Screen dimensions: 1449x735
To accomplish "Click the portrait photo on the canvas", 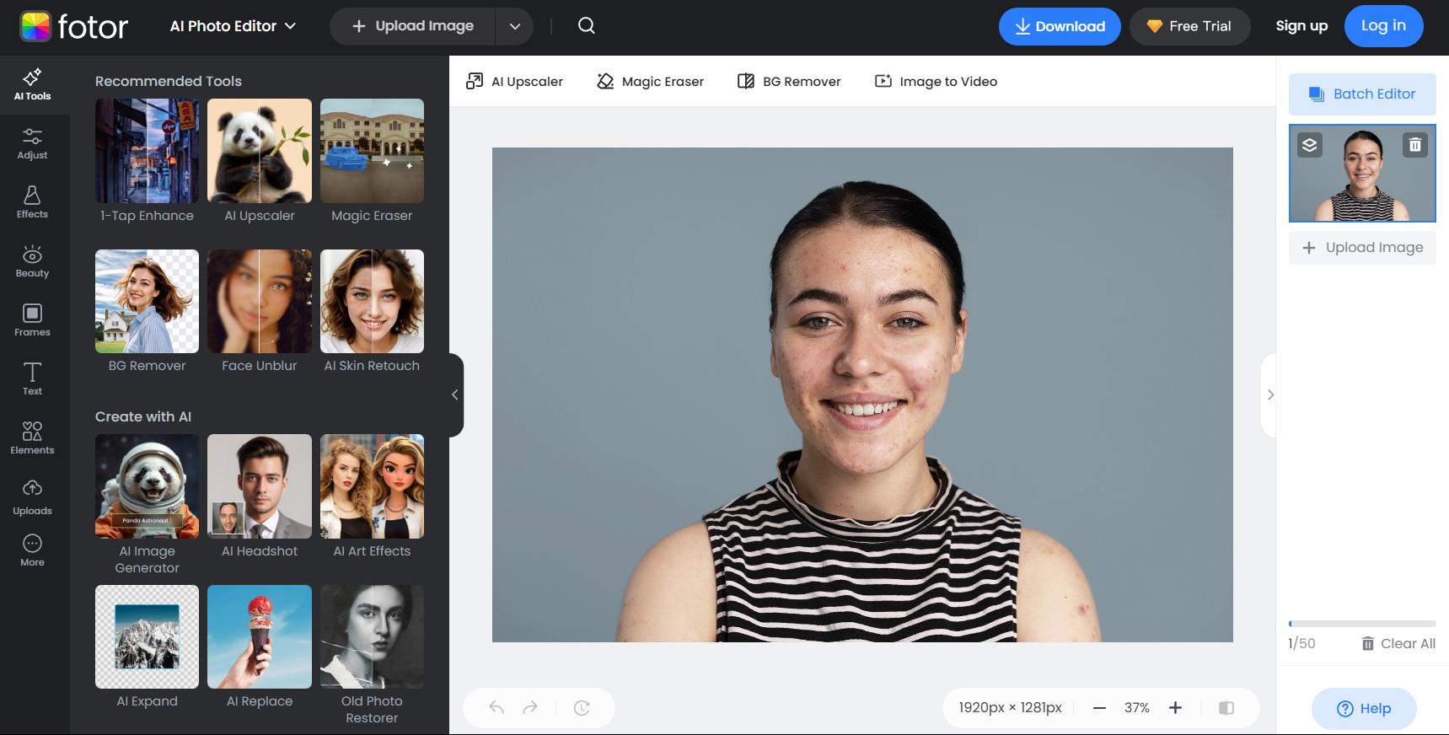I will pos(862,394).
